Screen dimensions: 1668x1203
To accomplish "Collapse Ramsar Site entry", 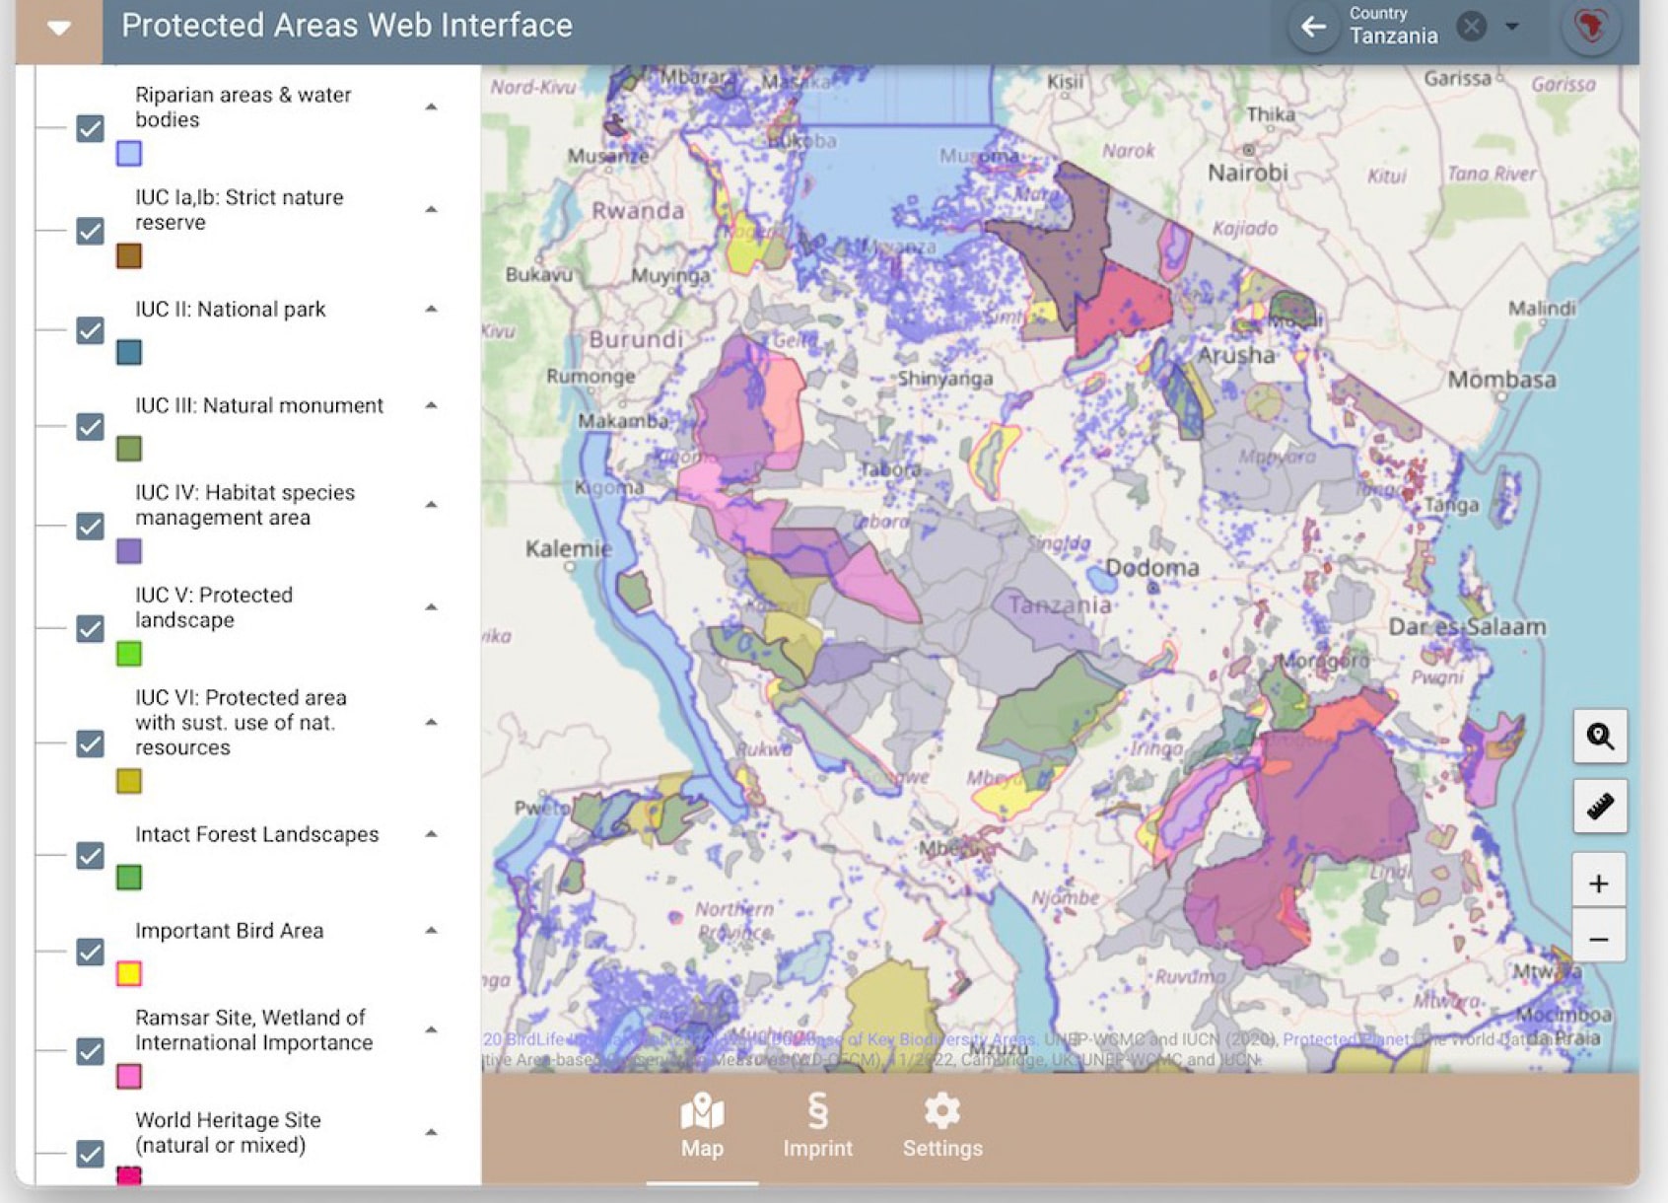I will tap(431, 1029).
